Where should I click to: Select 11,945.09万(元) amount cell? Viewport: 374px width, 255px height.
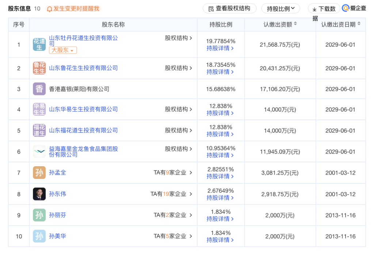280,152
